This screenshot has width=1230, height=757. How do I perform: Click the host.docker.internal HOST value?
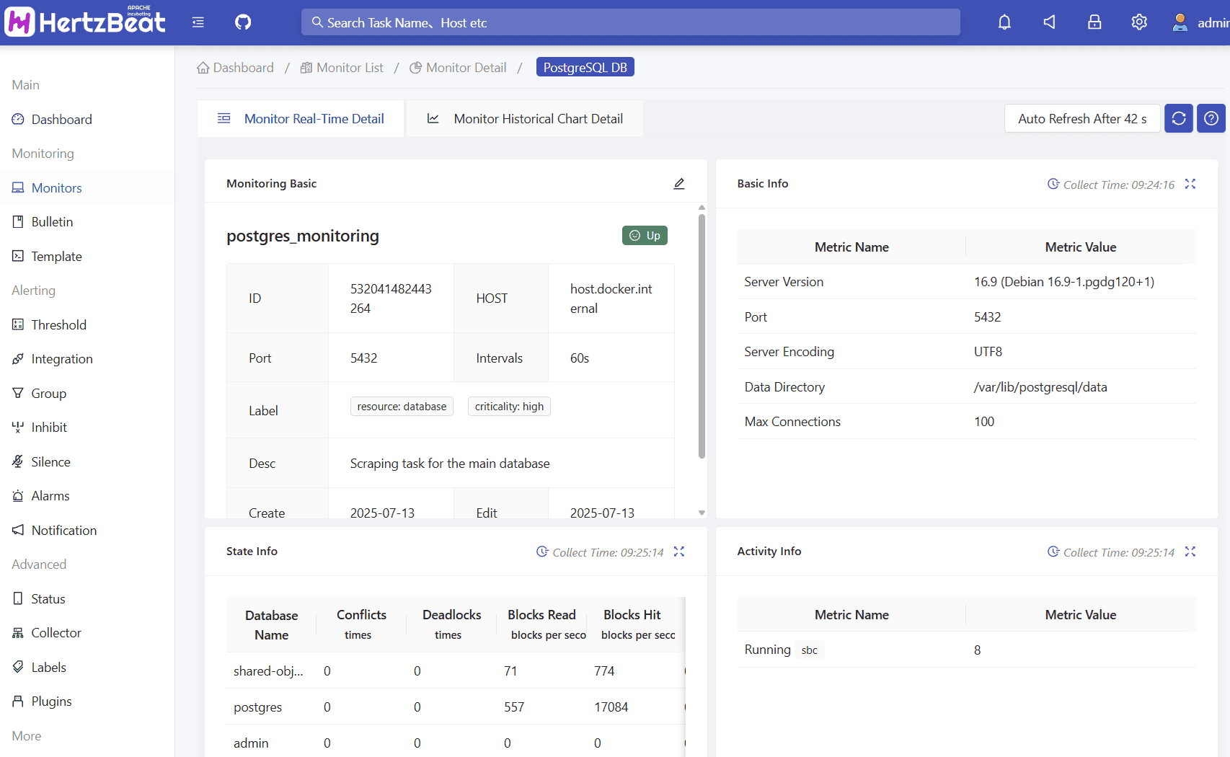611,298
